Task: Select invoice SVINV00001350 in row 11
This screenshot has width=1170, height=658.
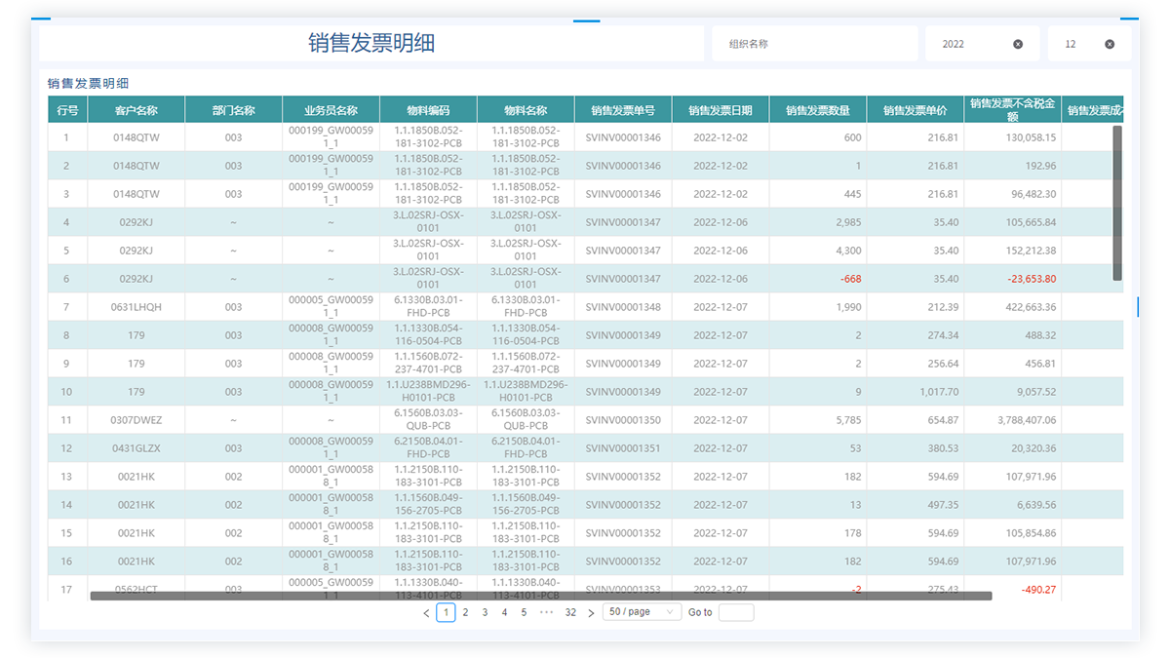Action: click(x=623, y=420)
